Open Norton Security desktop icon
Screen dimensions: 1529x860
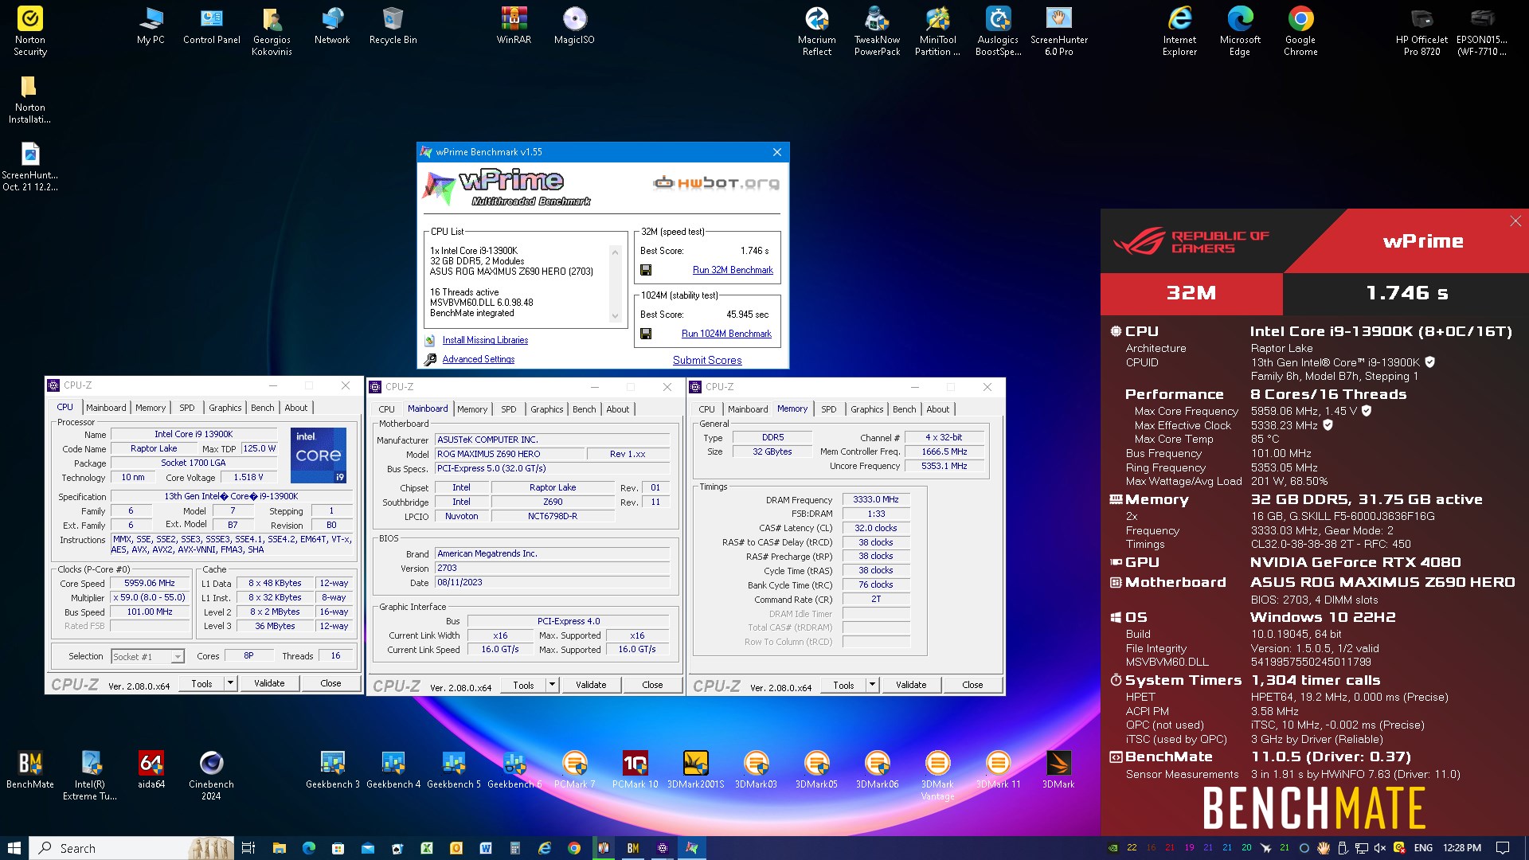[x=30, y=31]
